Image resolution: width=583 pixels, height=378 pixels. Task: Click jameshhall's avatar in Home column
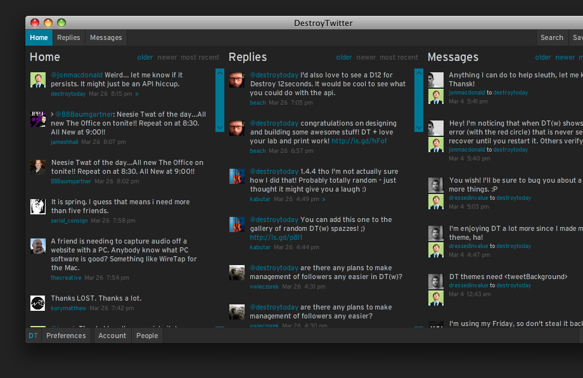[x=38, y=119]
